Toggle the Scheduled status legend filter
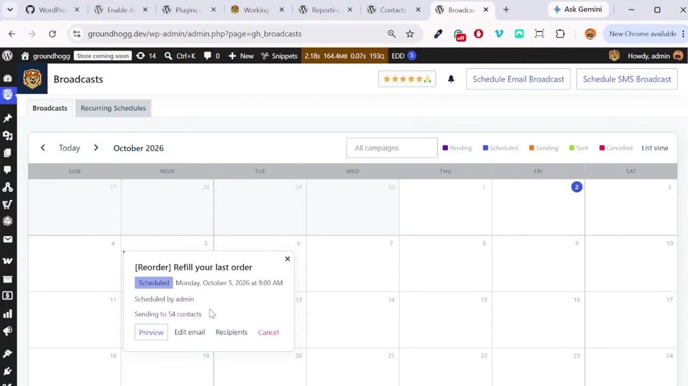The width and height of the screenshot is (688, 386). [x=500, y=148]
